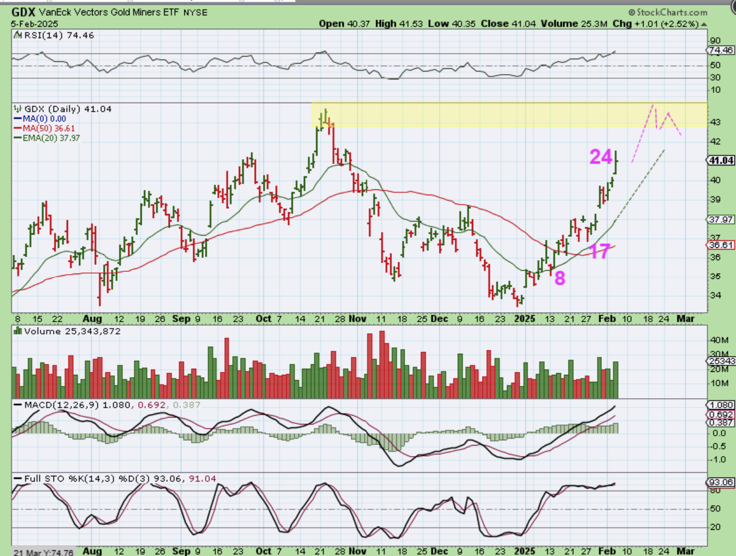This screenshot has height=556, width=736.
Task: Click the bold GDX ticker symbol in the title
Action: coord(25,11)
